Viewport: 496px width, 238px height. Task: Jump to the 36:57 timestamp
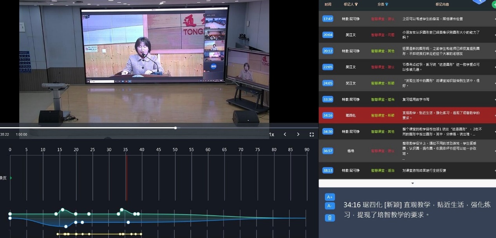tap(328, 151)
